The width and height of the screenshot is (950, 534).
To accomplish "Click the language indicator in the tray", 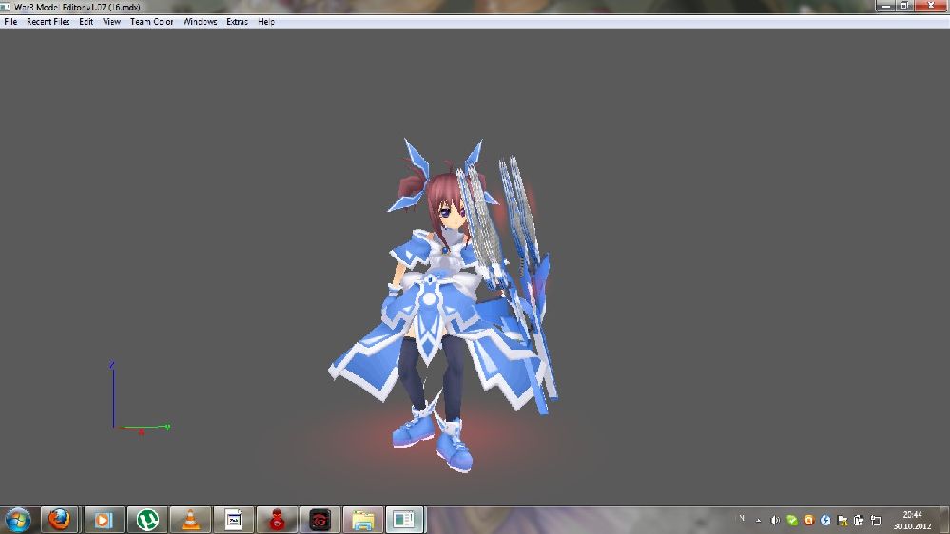I will coord(742,519).
